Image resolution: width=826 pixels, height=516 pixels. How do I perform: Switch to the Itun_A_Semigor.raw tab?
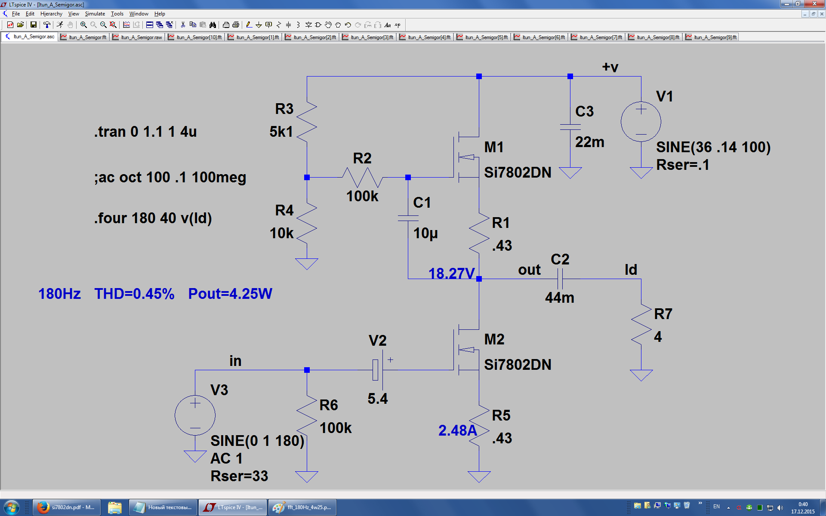[138, 37]
